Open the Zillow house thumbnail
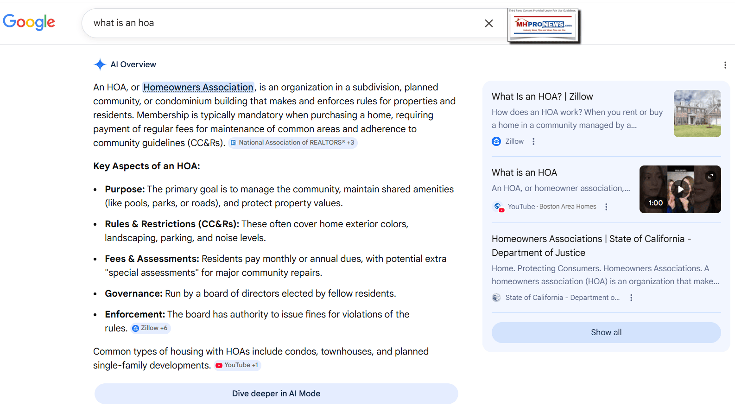This screenshot has width=735, height=413. tap(697, 114)
